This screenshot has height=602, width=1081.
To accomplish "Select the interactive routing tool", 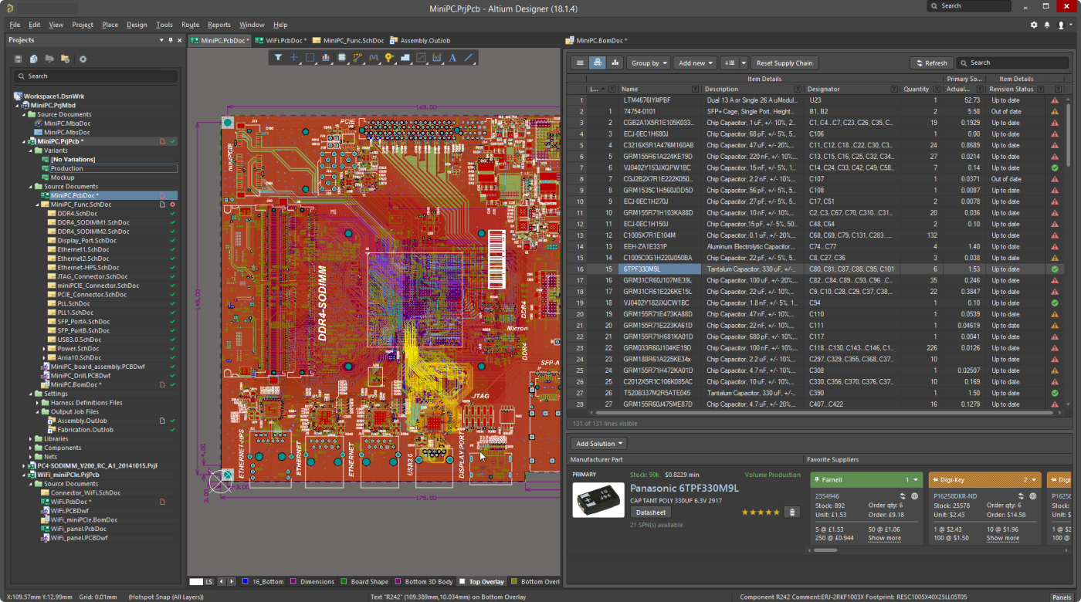I will [x=358, y=58].
